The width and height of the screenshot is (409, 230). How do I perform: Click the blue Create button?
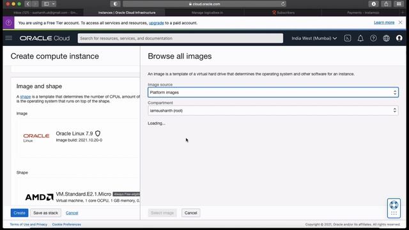(x=19, y=213)
